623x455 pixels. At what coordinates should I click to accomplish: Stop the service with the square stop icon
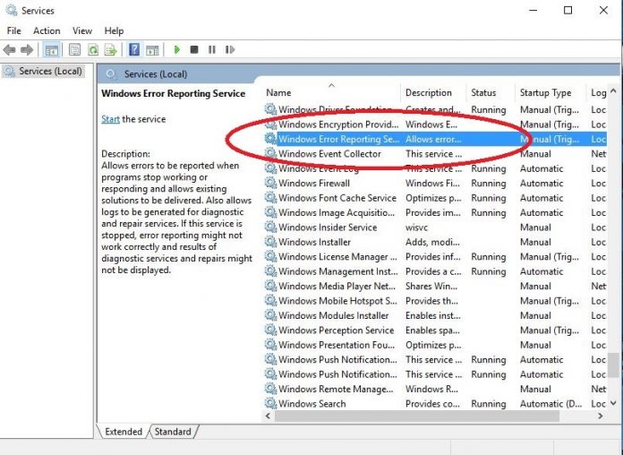(x=194, y=50)
